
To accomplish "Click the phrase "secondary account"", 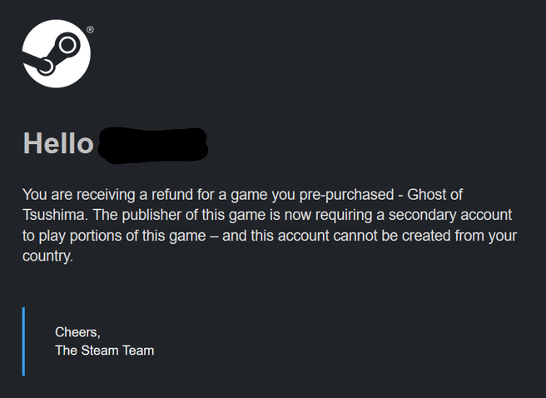I will tap(456, 216).
